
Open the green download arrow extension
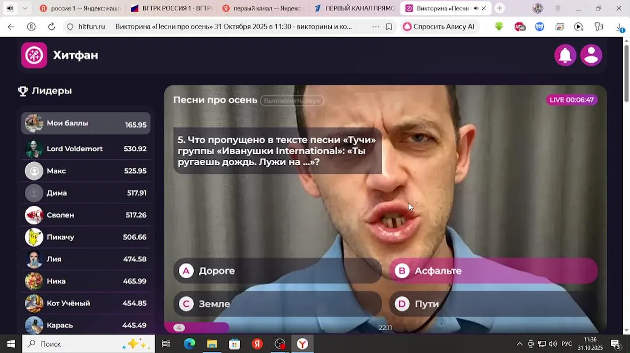[x=499, y=27]
